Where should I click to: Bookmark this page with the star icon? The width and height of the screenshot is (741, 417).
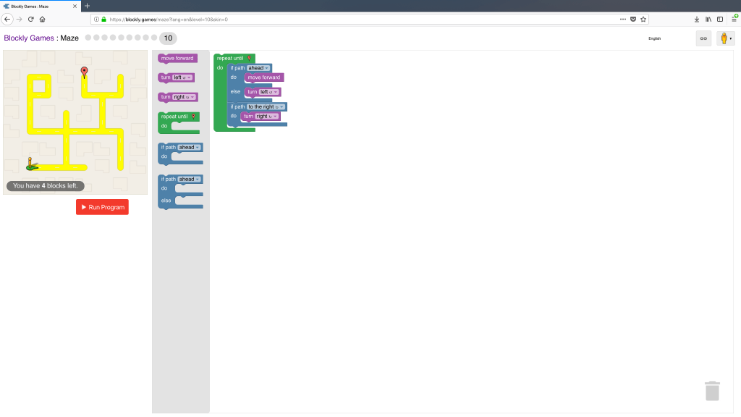click(643, 19)
